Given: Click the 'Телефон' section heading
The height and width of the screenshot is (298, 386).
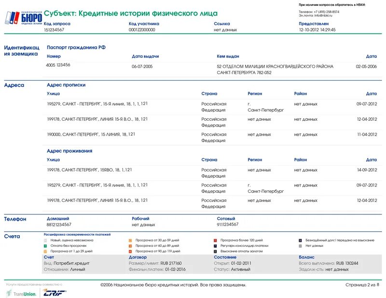Looking at the screenshot, I should coord(15,219).
